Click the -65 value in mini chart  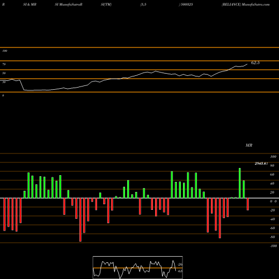click(180, 271)
